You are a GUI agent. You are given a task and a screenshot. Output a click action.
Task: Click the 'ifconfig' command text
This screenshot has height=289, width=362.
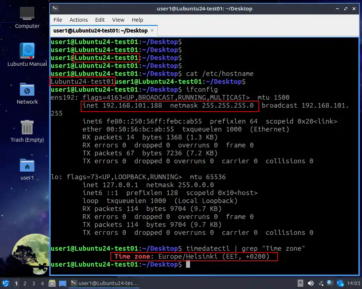pyautogui.click(x=202, y=90)
